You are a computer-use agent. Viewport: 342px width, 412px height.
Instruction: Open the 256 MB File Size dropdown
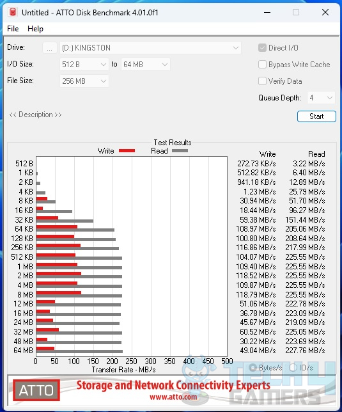tap(84, 81)
